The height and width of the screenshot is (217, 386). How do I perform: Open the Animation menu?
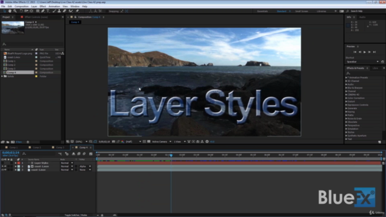(54, 7)
